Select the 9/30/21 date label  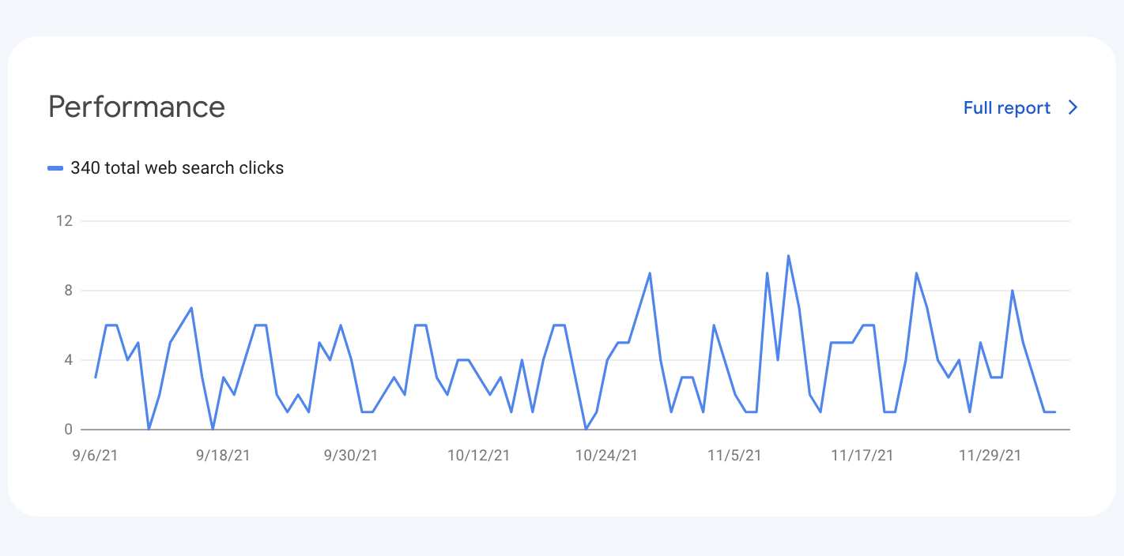click(x=351, y=456)
